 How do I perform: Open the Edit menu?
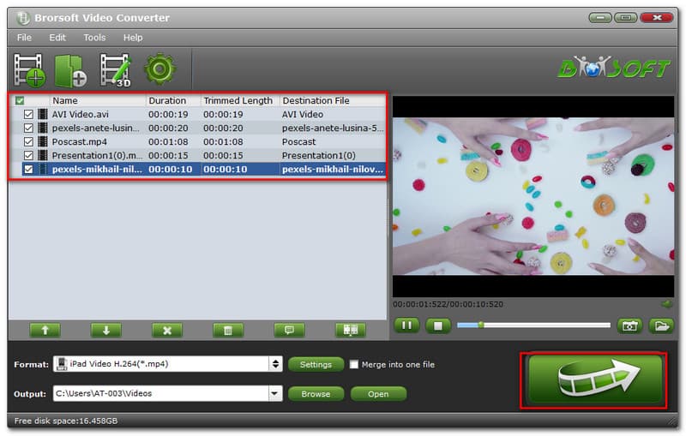[57, 38]
